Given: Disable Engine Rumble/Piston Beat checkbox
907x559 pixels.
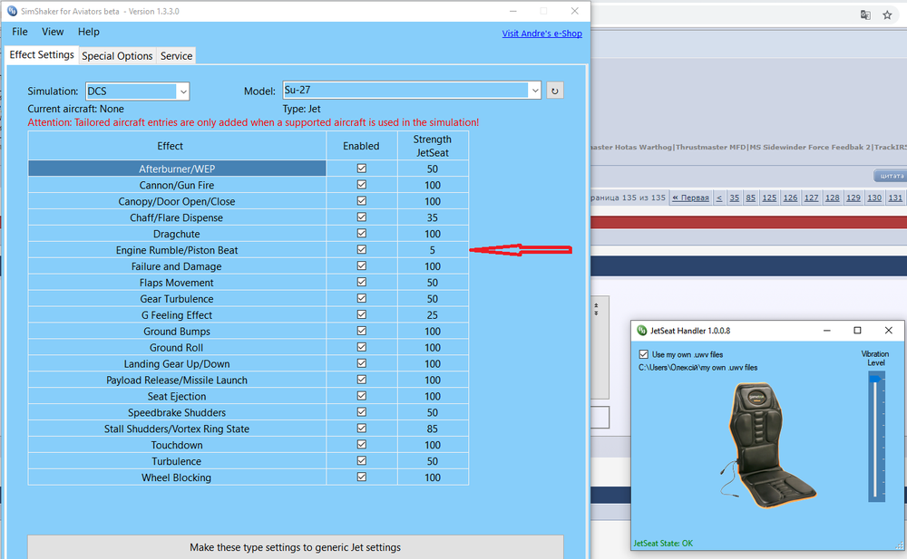Looking at the screenshot, I should pos(362,249).
